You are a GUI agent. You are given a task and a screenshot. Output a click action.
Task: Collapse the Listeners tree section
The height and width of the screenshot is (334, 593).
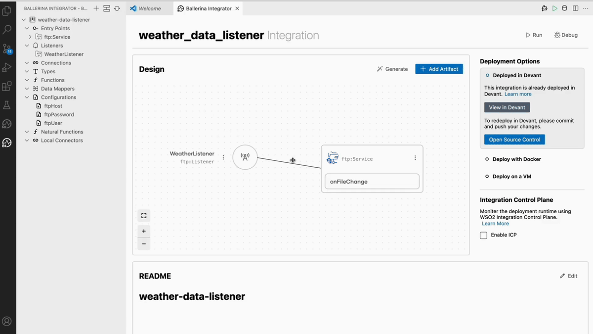click(x=27, y=46)
